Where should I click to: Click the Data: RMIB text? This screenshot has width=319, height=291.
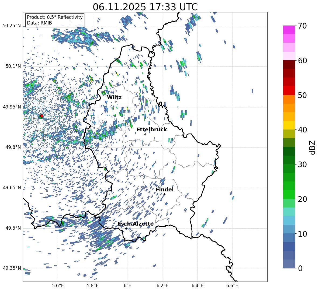pos(39,23)
